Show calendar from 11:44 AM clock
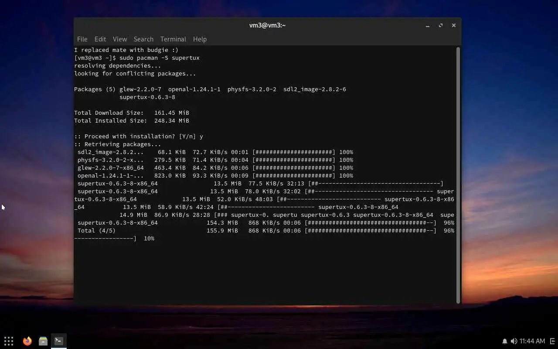The height and width of the screenshot is (349, 558). pos(532,341)
